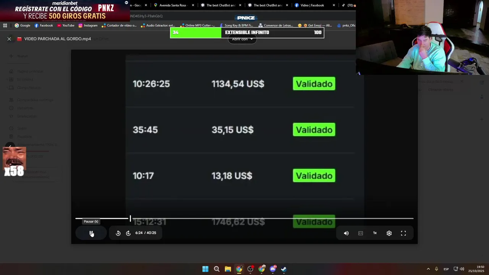
Task: Click the 35,15 US$ amount
Action: [x=233, y=130]
